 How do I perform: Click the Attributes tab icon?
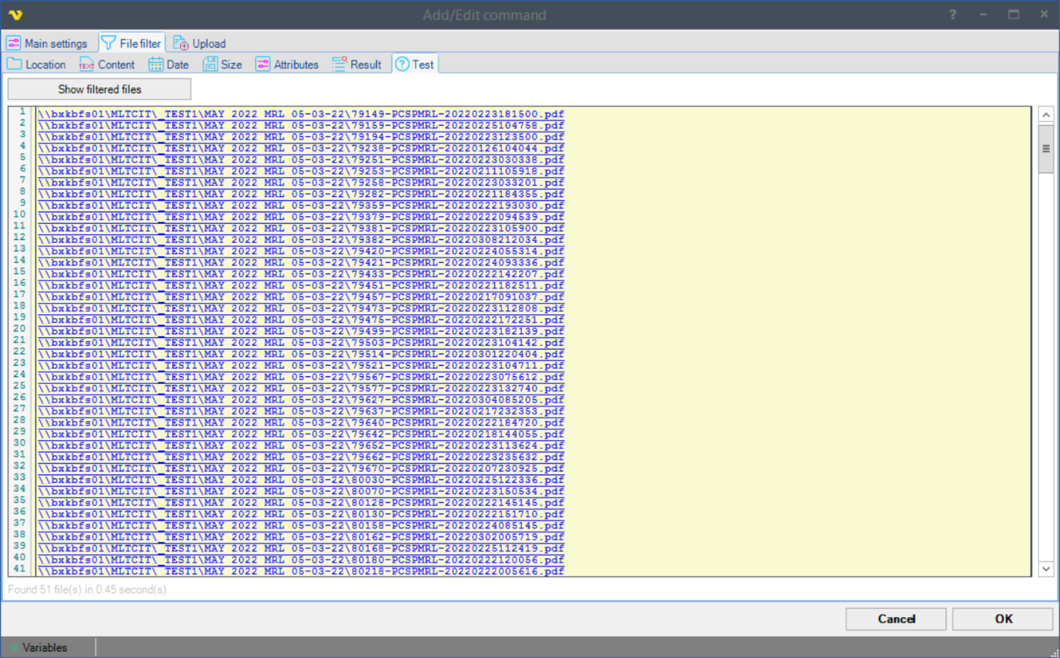263,64
